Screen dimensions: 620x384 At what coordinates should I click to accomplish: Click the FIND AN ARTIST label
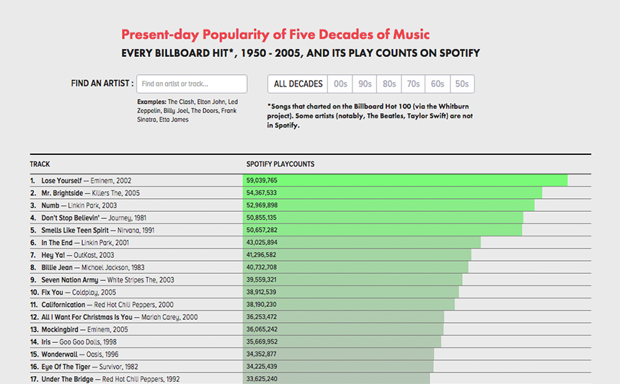click(102, 84)
